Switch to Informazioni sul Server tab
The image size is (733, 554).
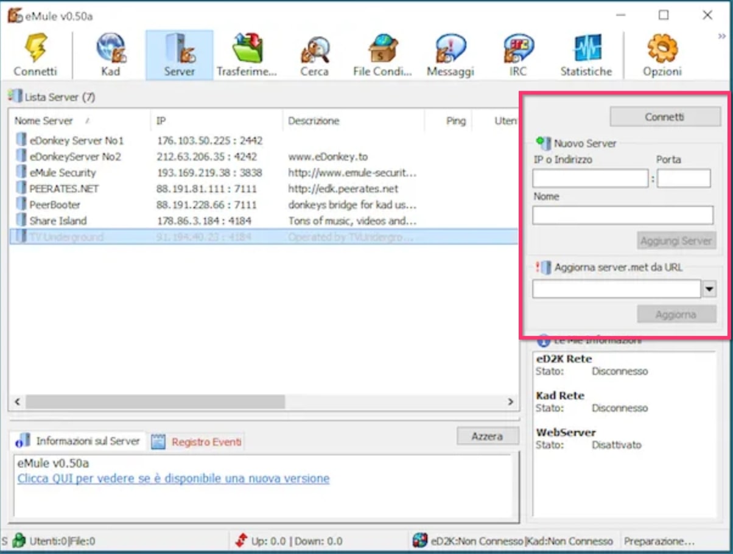(78, 441)
